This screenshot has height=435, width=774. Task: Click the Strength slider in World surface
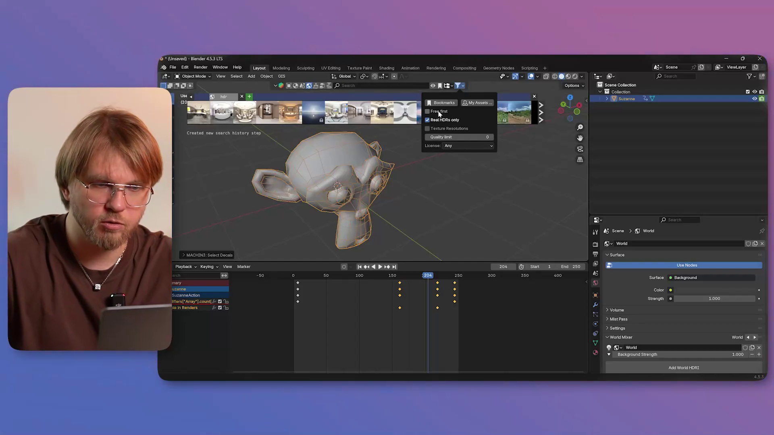pyautogui.click(x=714, y=299)
